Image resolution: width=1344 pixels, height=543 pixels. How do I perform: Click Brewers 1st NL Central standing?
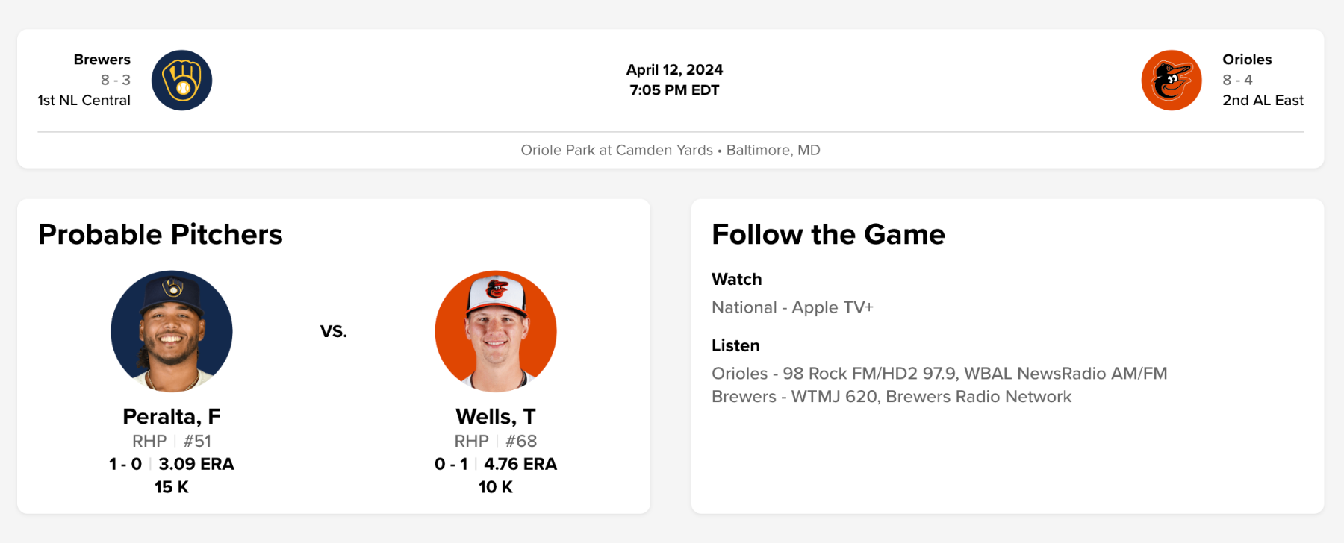tap(84, 101)
